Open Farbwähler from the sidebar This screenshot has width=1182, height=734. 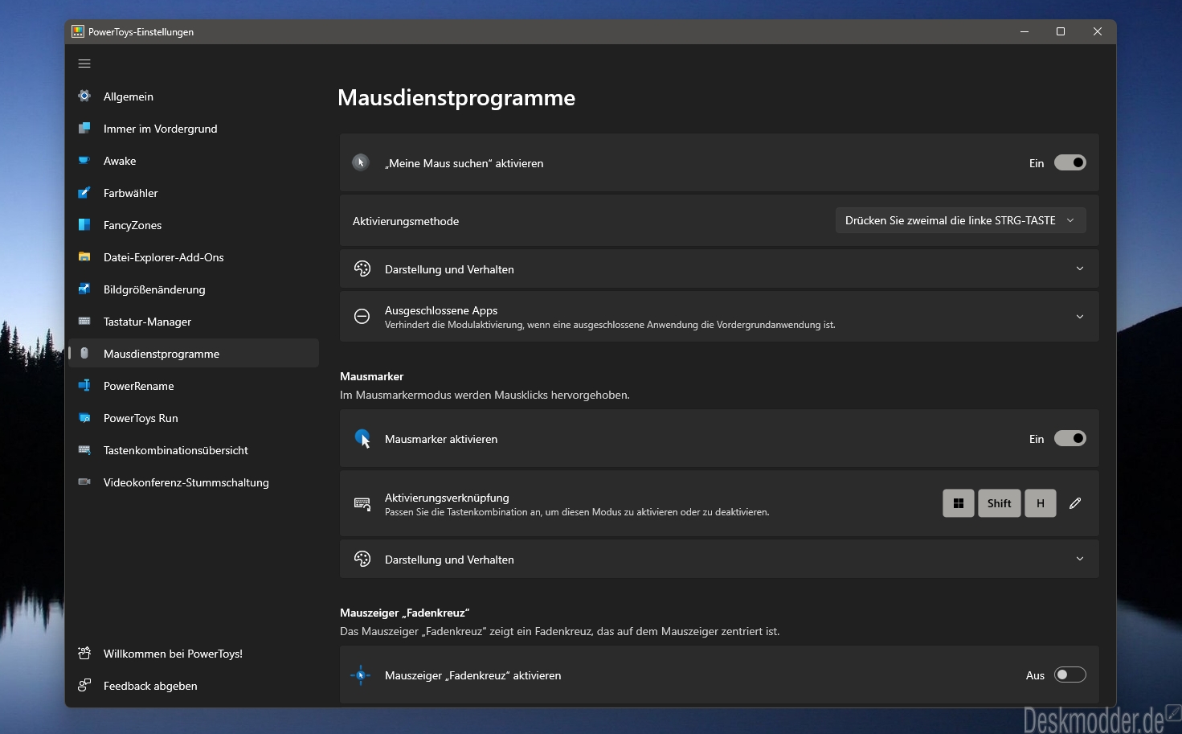[x=194, y=193]
